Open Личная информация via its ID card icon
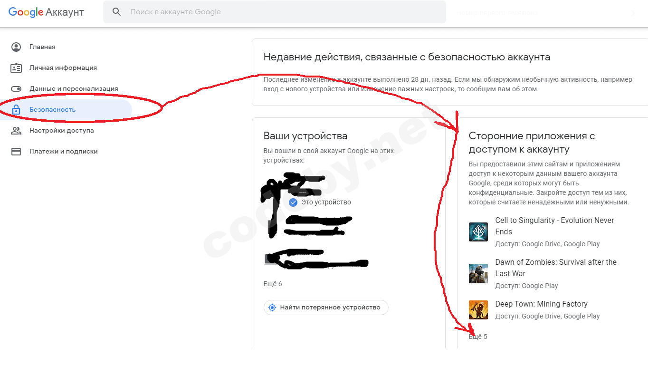Image resolution: width=648 pixels, height=366 pixels. pyautogui.click(x=16, y=67)
